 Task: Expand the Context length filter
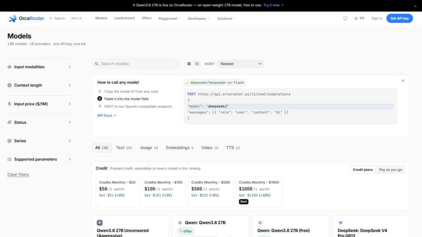pos(40,85)
